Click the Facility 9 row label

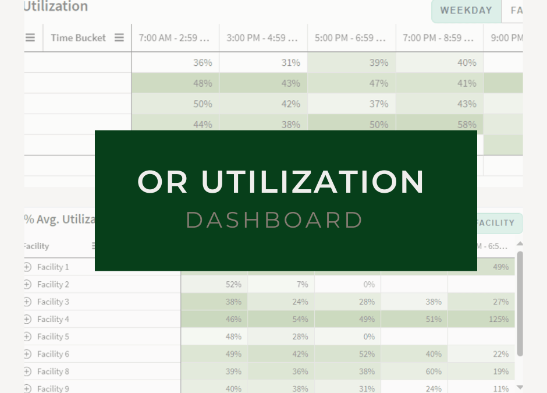[x=53, y=388]
